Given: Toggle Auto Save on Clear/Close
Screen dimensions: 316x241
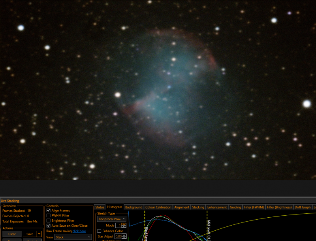Looking at the screenshot, I should click(x=49, y=226).
